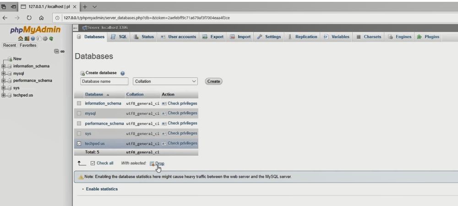Click the browser home button
This screenshot has height=206, width=458.
coord(41,18)
